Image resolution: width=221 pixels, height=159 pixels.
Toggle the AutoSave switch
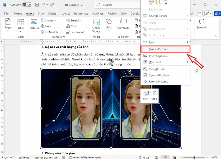pyautogui.click(x=27, y=5)
